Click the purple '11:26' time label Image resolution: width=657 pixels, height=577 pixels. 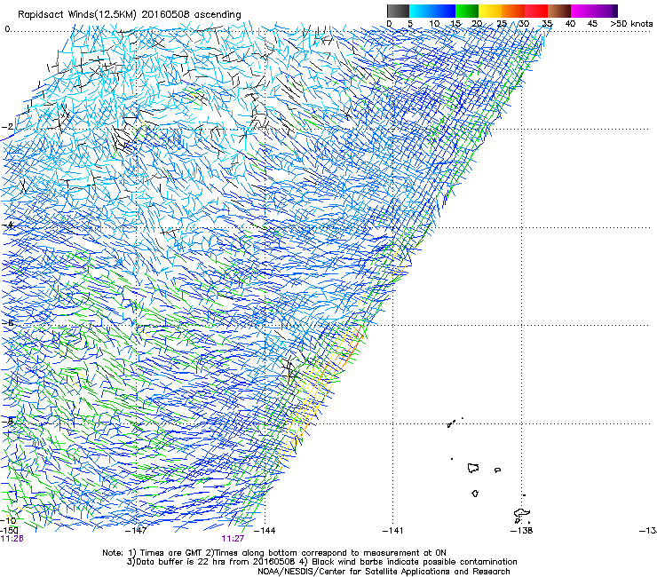pos(12,539)
